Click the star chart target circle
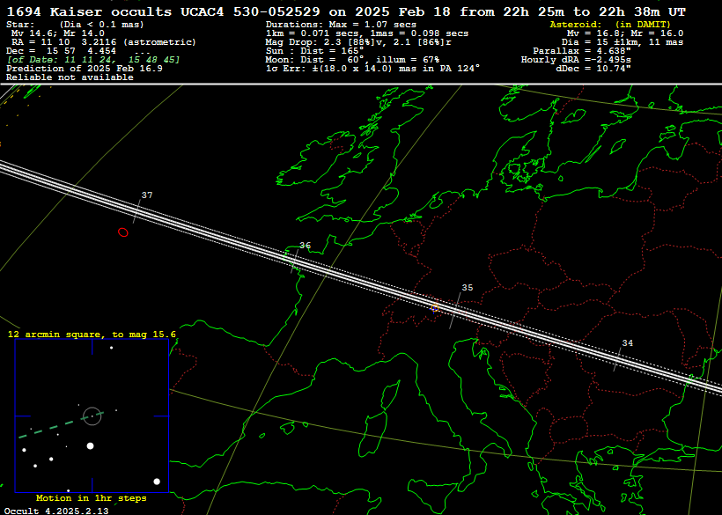 pos(92,416)
